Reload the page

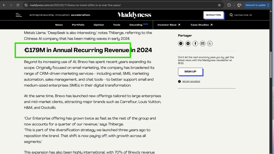[x=18, y=5]
